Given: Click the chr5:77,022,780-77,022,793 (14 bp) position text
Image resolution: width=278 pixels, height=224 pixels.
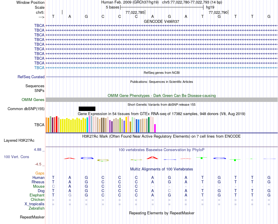Looking at the screenshot, I should pos(192,2).
